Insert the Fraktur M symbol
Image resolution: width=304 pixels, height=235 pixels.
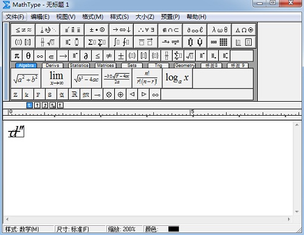[x=86, y=94]
